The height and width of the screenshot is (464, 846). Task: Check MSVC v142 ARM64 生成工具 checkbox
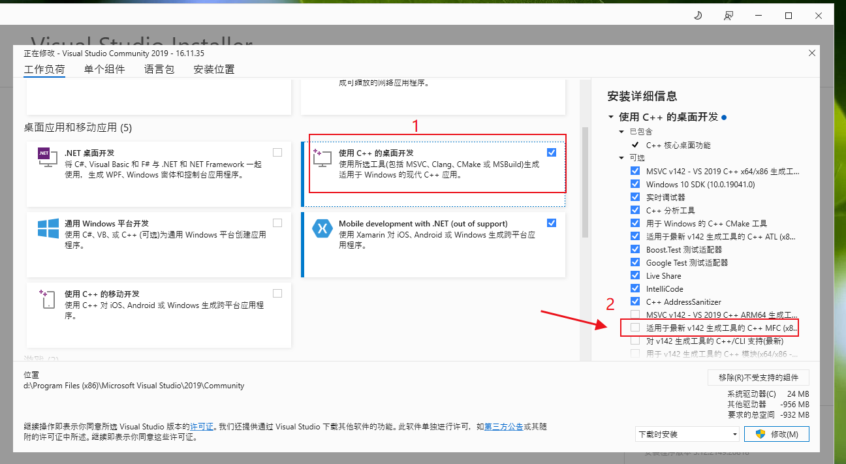pos(635,315)
